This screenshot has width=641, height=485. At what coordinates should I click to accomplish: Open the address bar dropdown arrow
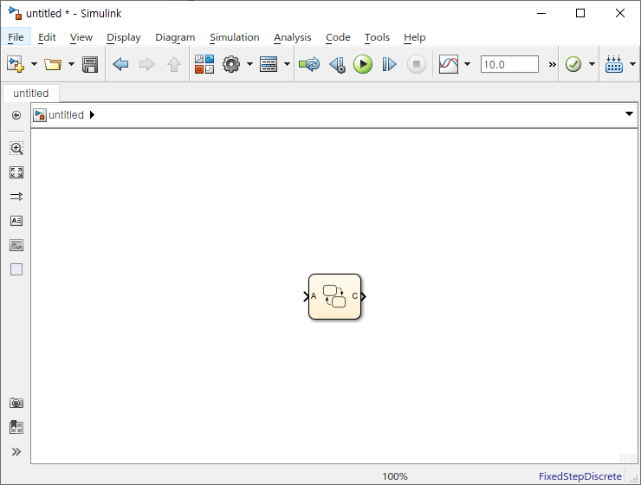629,114
